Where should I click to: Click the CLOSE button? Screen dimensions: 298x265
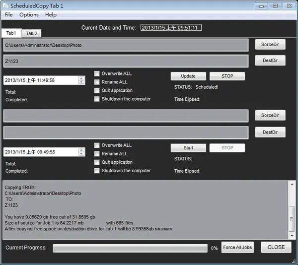click(276, 247)
